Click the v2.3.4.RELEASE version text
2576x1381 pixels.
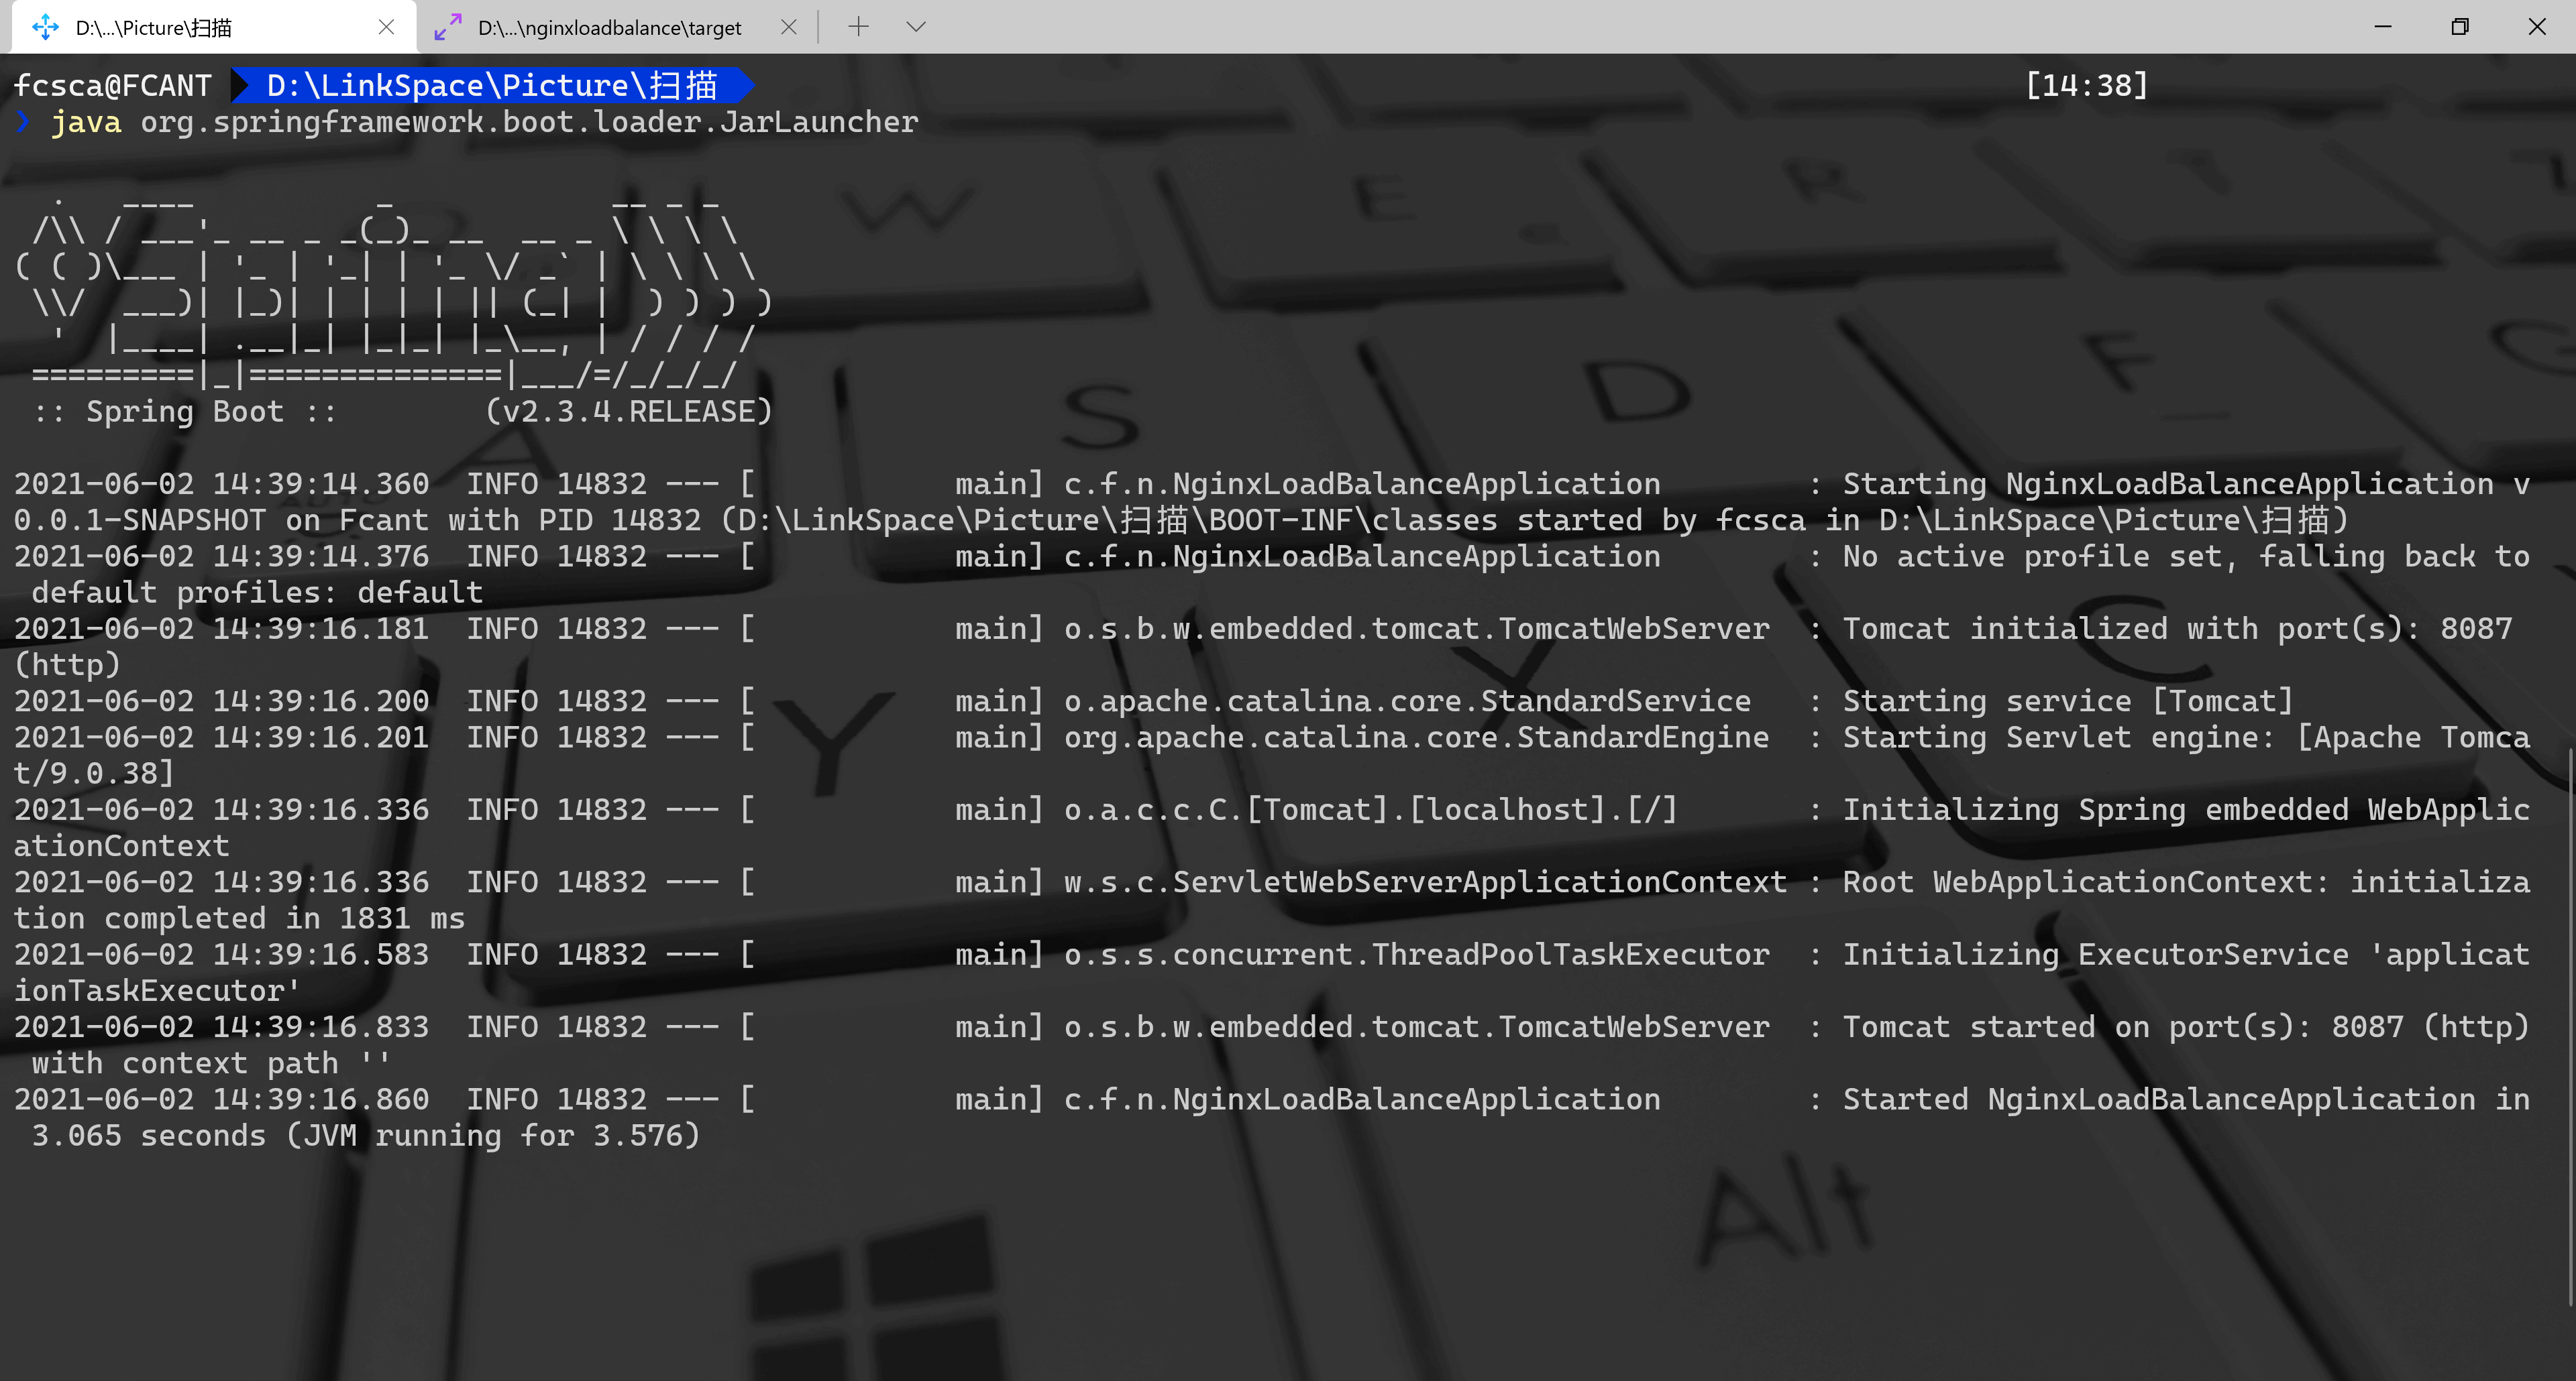[628, 412]
